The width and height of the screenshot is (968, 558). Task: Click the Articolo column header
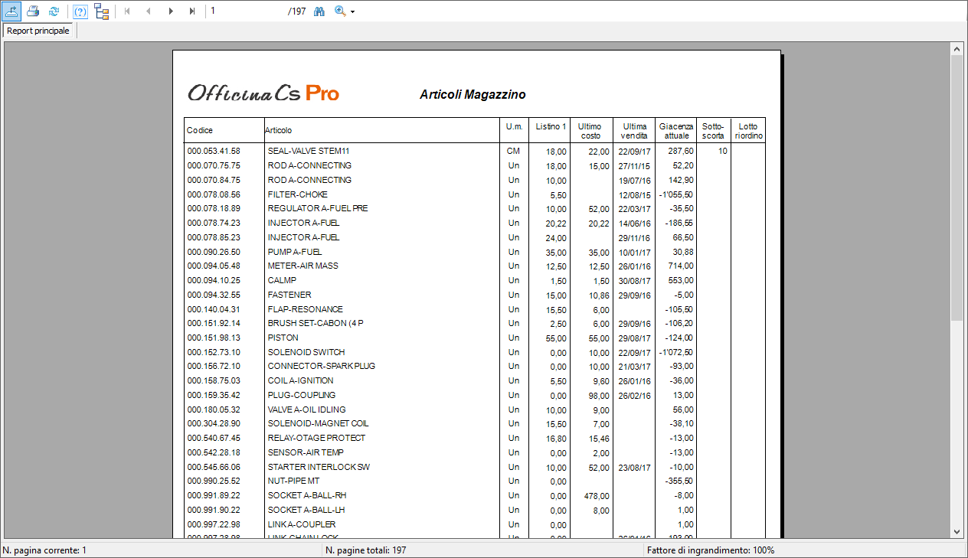279,130
